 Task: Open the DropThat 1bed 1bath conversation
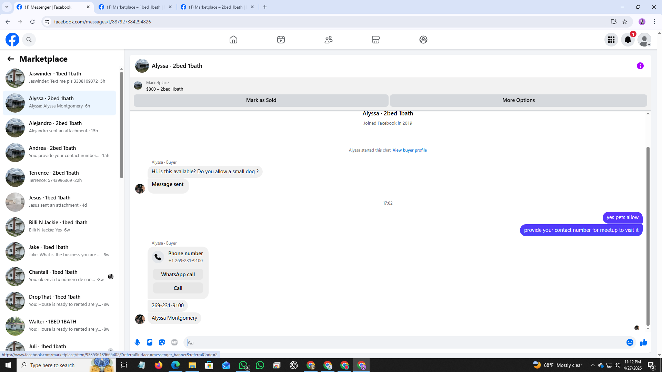tap(59, 301)
